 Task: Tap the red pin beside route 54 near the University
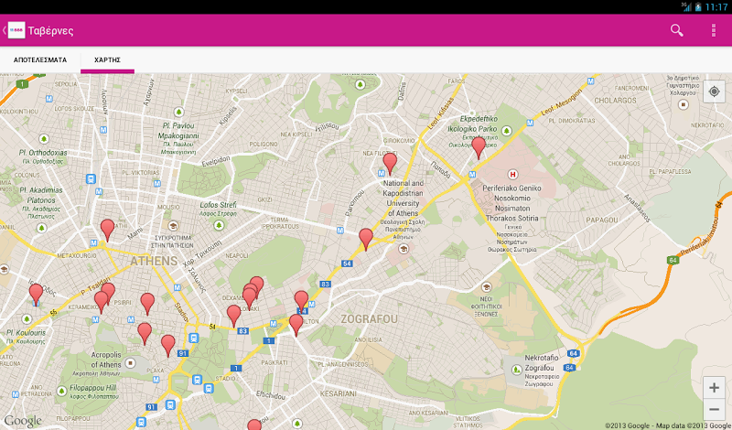(366, 240)
